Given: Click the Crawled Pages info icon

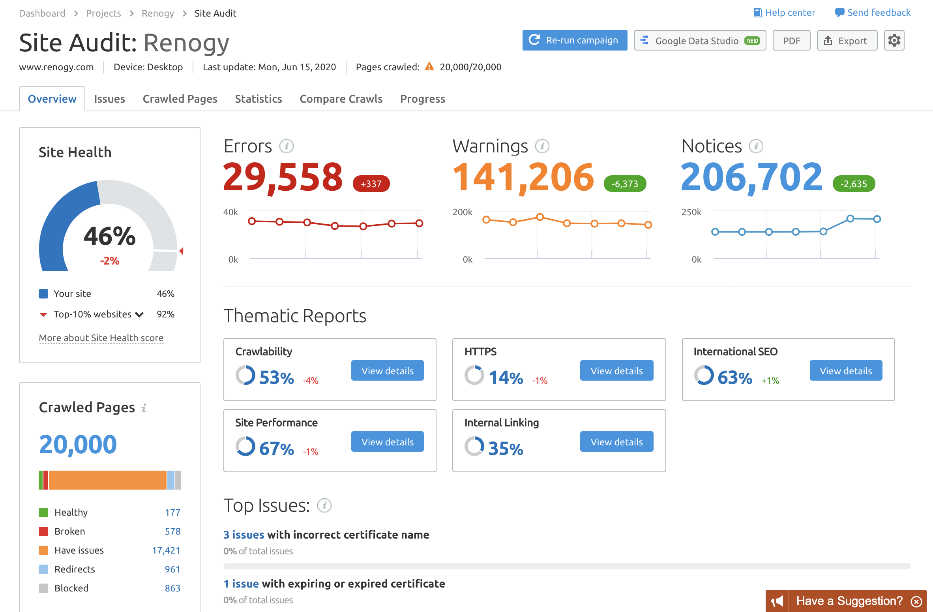Looking at the screenshot, I should pyautogui.click(x=144, y=408).
